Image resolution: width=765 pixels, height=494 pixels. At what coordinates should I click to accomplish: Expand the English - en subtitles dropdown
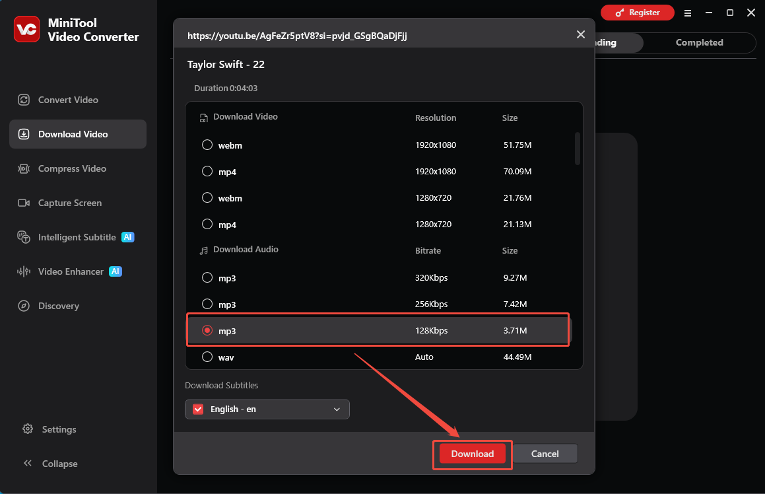click(337, 409)
